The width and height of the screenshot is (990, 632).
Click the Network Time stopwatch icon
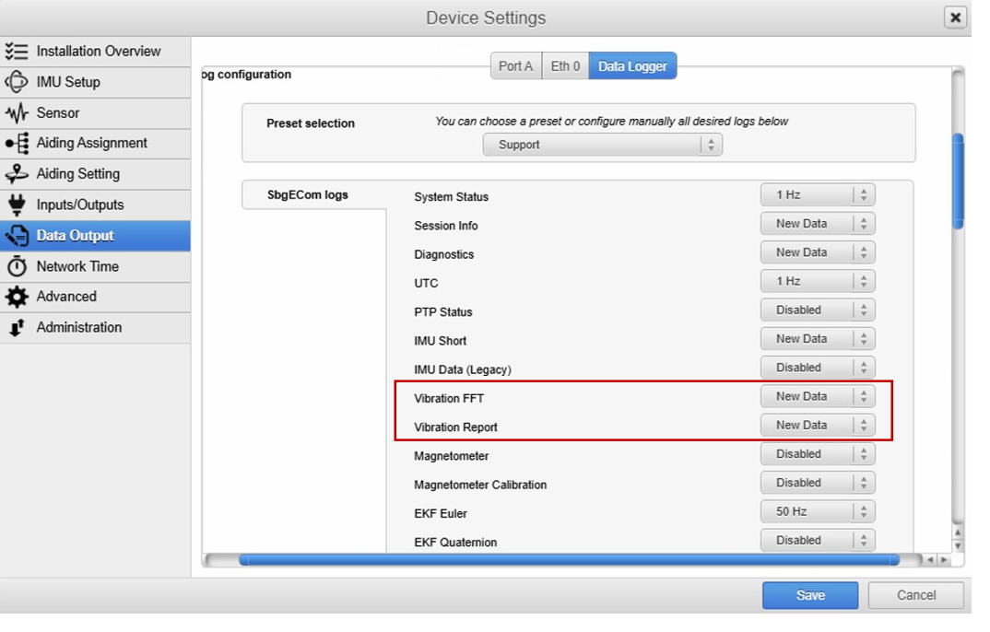pyautogui.click(x=17, y=266)
